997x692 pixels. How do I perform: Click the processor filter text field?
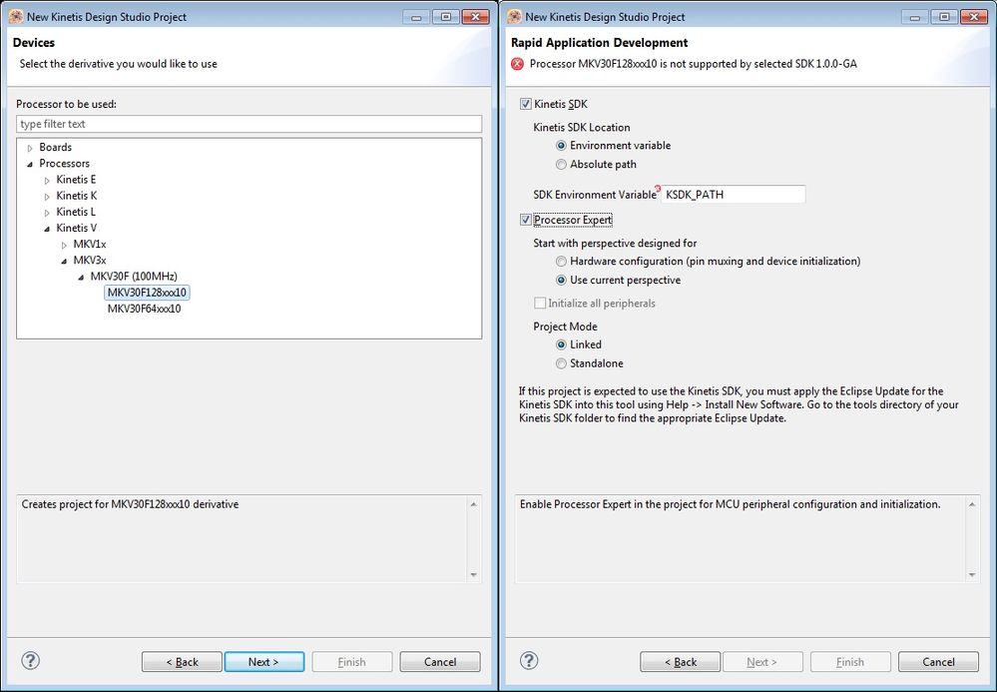[x=249, y=124]
